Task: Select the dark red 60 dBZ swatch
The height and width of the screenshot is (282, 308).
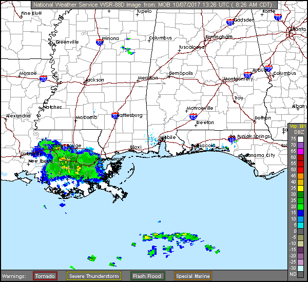Action: click(300, 157)
